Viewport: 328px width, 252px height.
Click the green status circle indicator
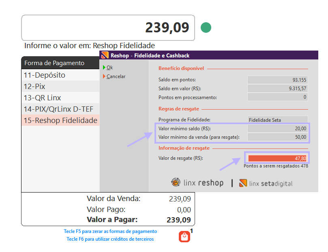pos(206,28)
